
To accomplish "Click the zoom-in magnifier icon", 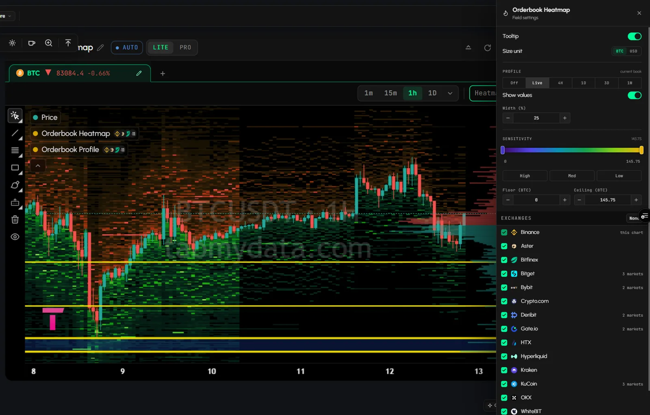I will pyautogui.click(x=49, y=43).
